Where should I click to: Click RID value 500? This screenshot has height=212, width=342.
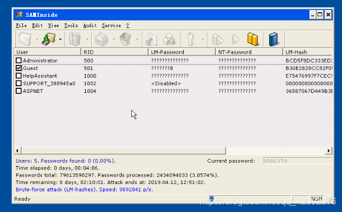coord(89,60)
